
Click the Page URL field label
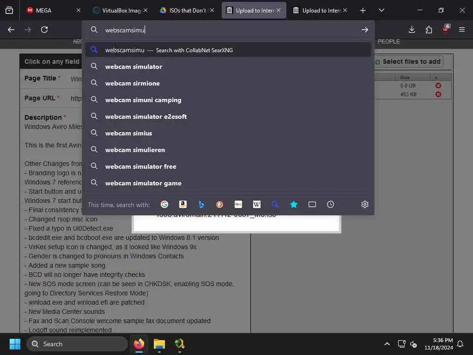click(x=40, y=98)
